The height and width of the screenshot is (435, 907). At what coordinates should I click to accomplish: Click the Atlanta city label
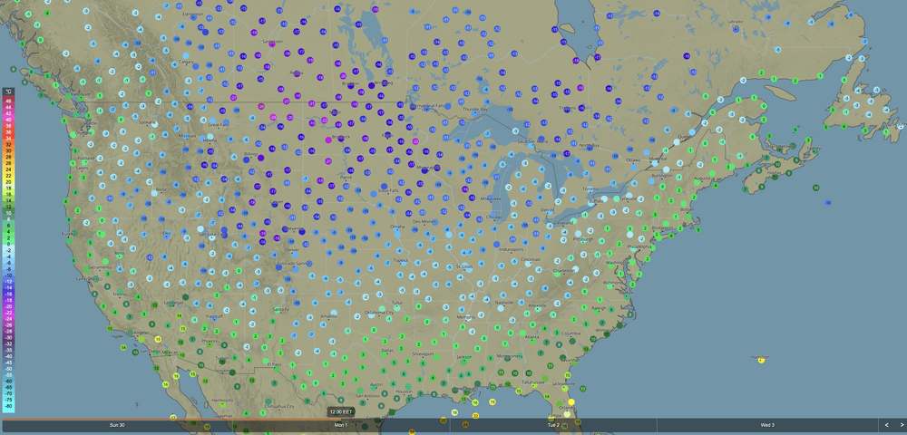(x=532, y=337)
